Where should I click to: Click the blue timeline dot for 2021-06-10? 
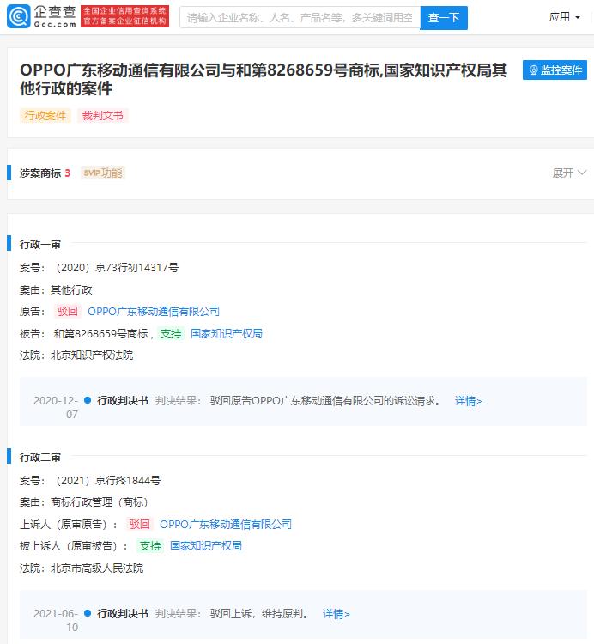pos(88,613)
